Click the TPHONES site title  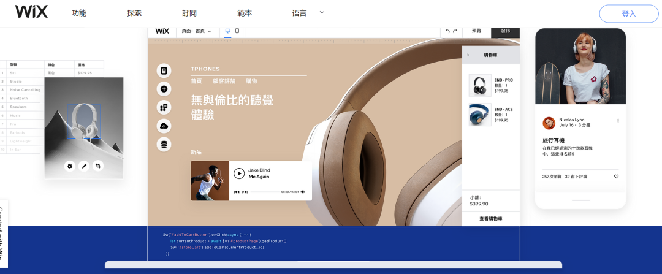[x=205, y=69]
